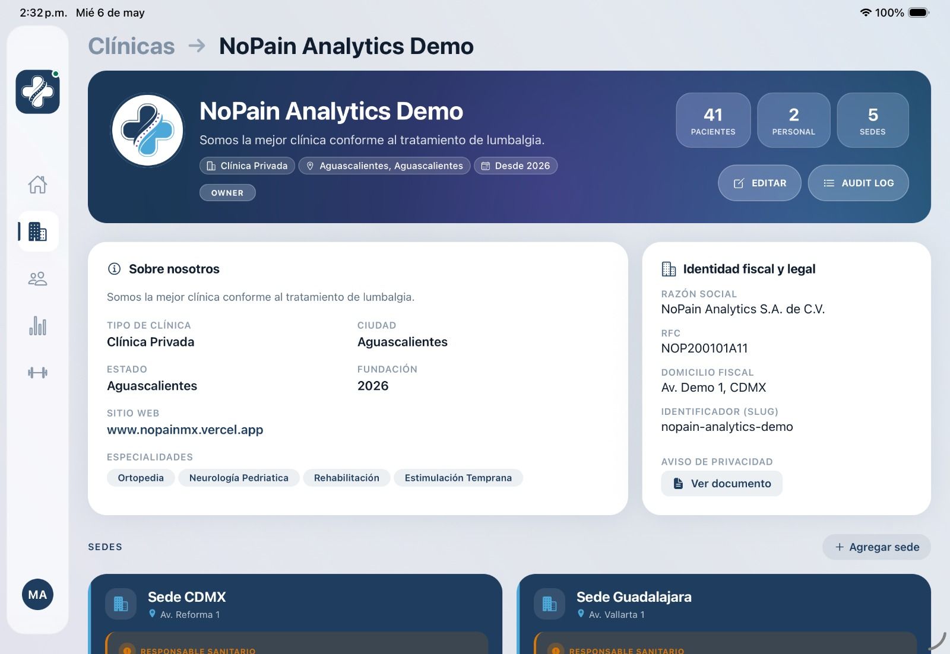
Task: Open the bar chart analytics icon
Action: click(x=37, y=326)
